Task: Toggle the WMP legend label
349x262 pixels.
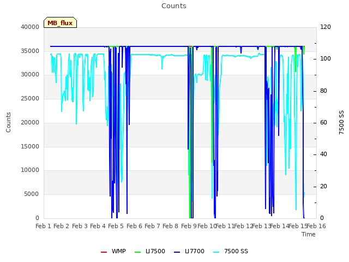Action: [119, 251]
